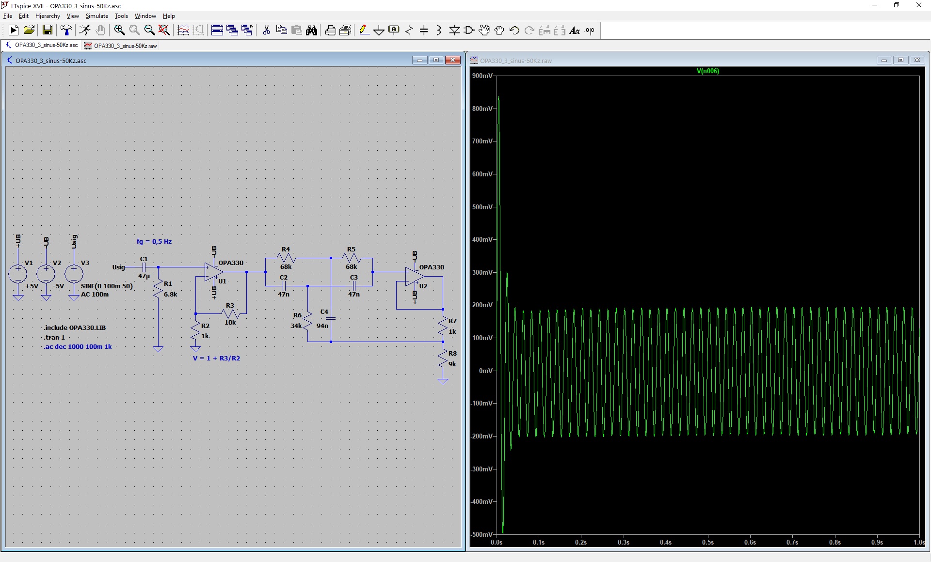The width and height of the screenshot is (931, 562).
Task: Click the 'fg = 0,5 Hz' comment
Action: (x=154, y=241)
